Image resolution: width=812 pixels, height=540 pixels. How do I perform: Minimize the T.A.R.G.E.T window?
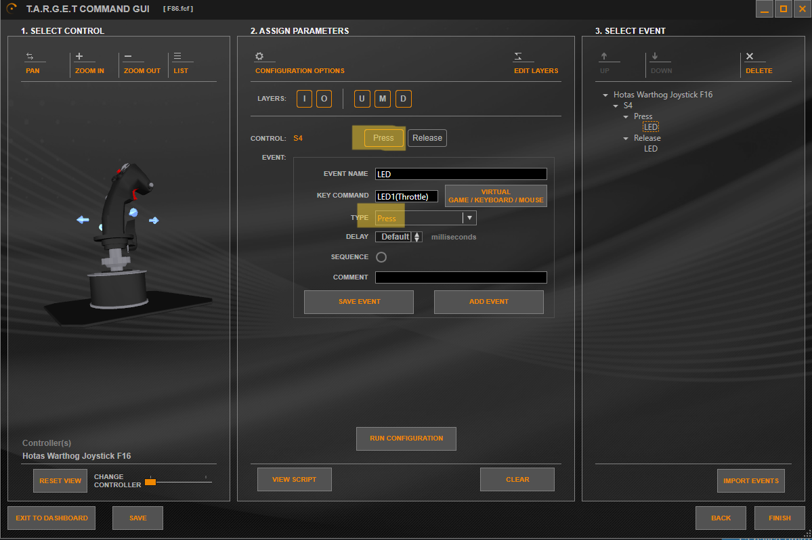pyautogui.click(x=765, y=9)
